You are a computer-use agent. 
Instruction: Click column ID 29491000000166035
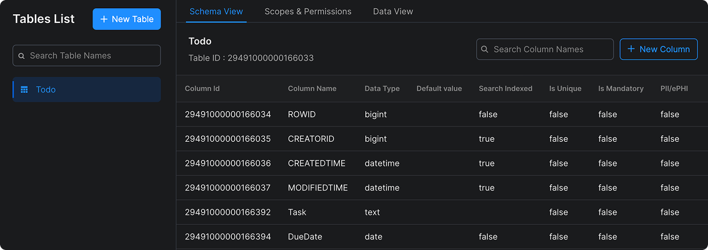[228, 139]
